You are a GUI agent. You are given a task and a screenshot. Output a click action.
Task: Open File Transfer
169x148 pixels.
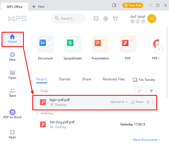144,80
